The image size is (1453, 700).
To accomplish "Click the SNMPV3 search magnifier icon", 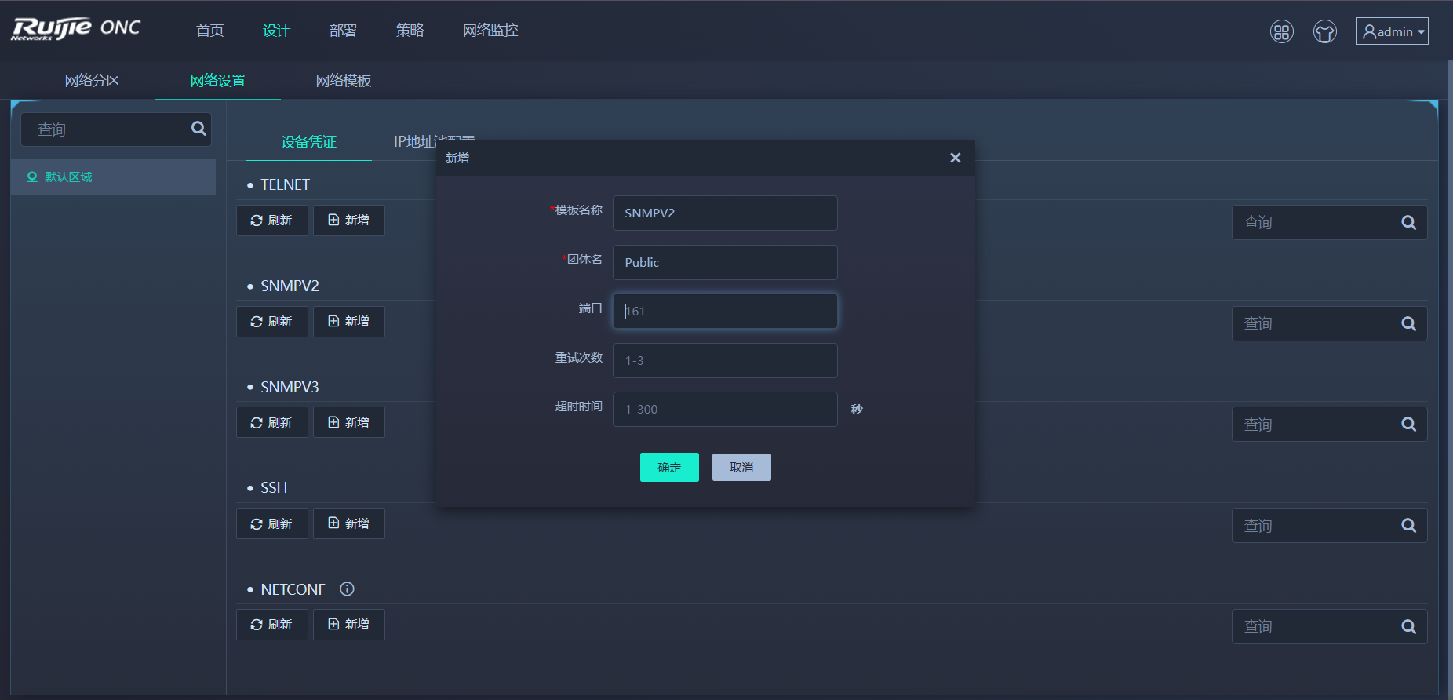I will (x=1409, y=425).
